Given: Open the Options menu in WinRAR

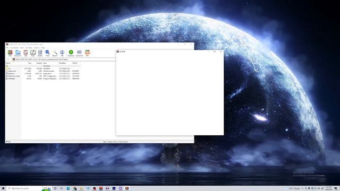Looking at the screenshot, I should (37, 48).
